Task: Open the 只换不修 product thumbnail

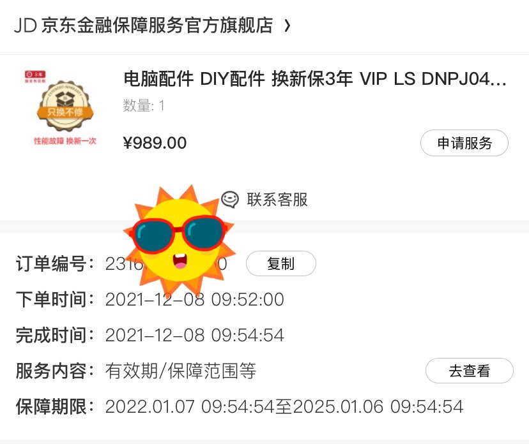Action: point(65,108)
